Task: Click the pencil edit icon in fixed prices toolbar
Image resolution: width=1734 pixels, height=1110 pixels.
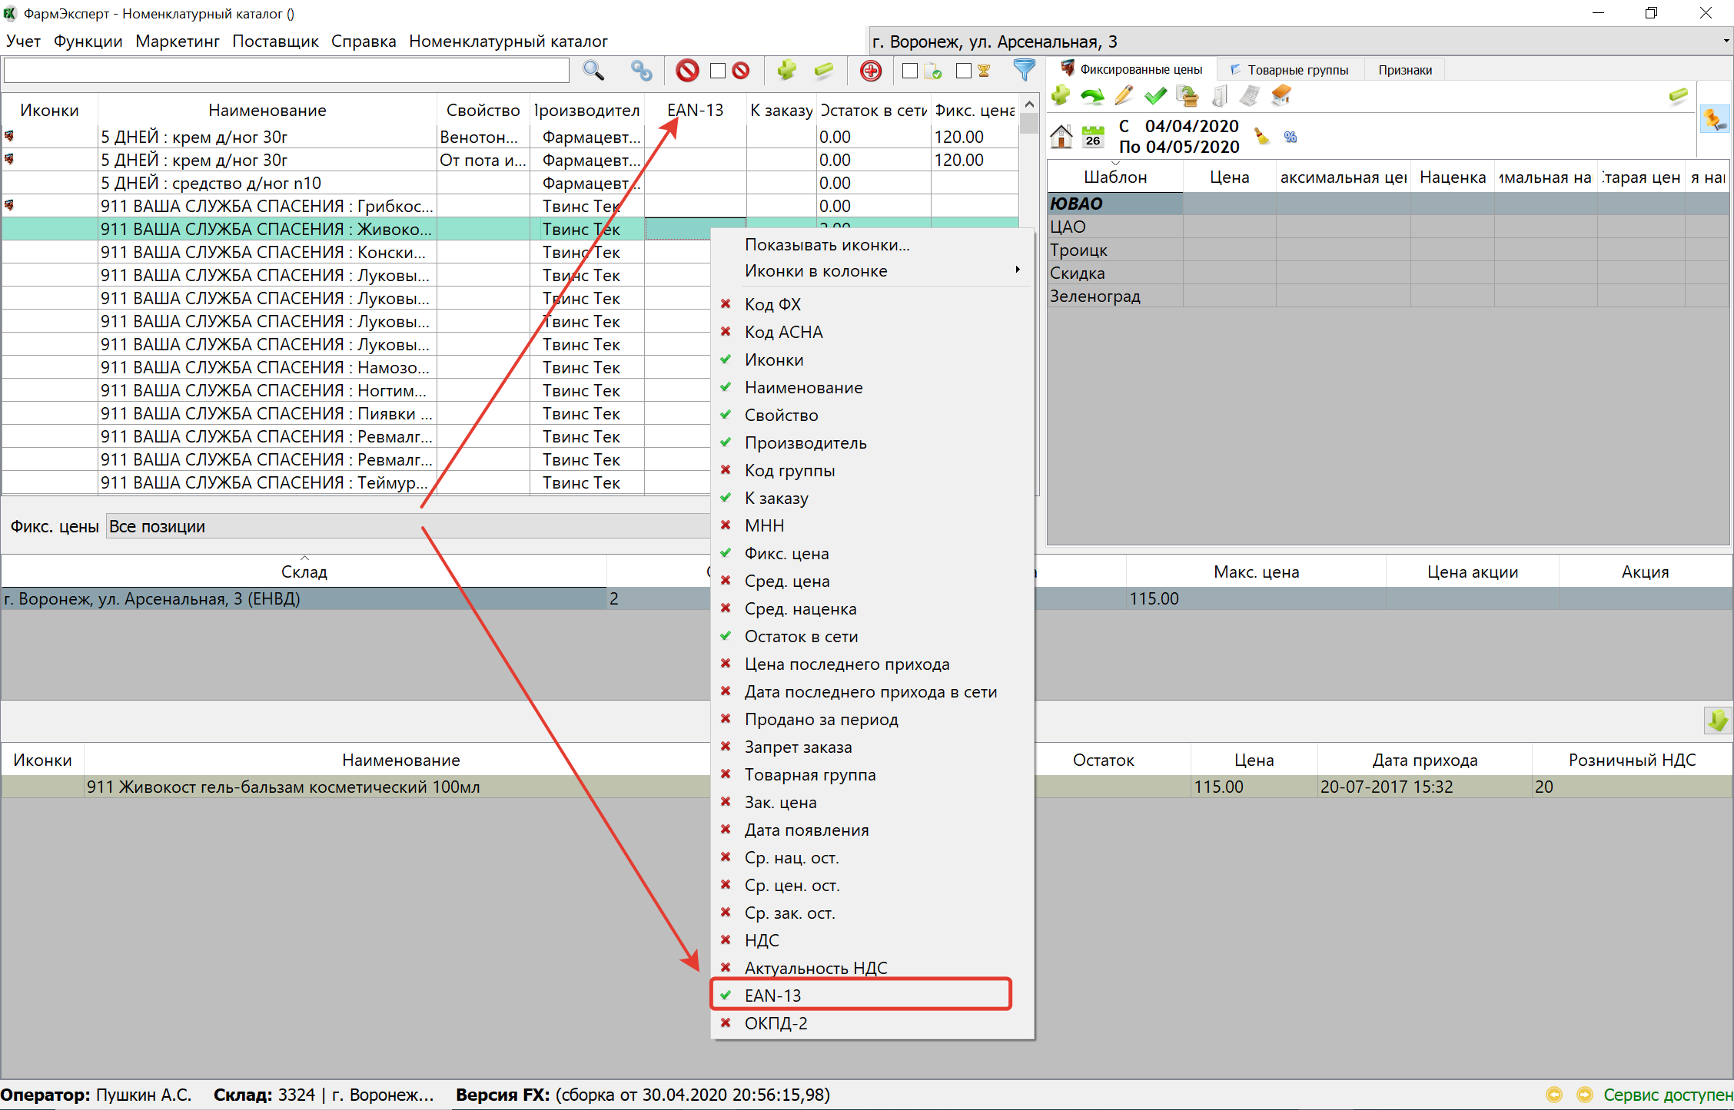Action: point(1124,96)
